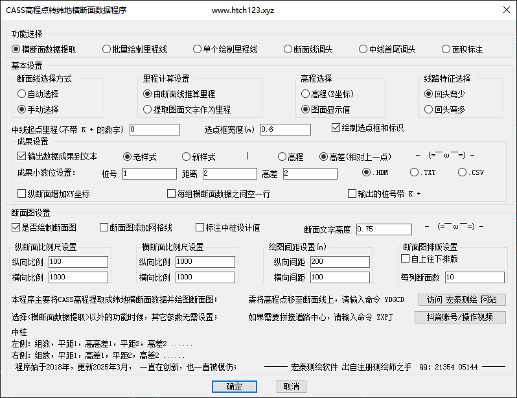This screenshot has width=517, height=398.
Task: Enable 断面图添加网格线 checkbox
Action: pos(104,228)
